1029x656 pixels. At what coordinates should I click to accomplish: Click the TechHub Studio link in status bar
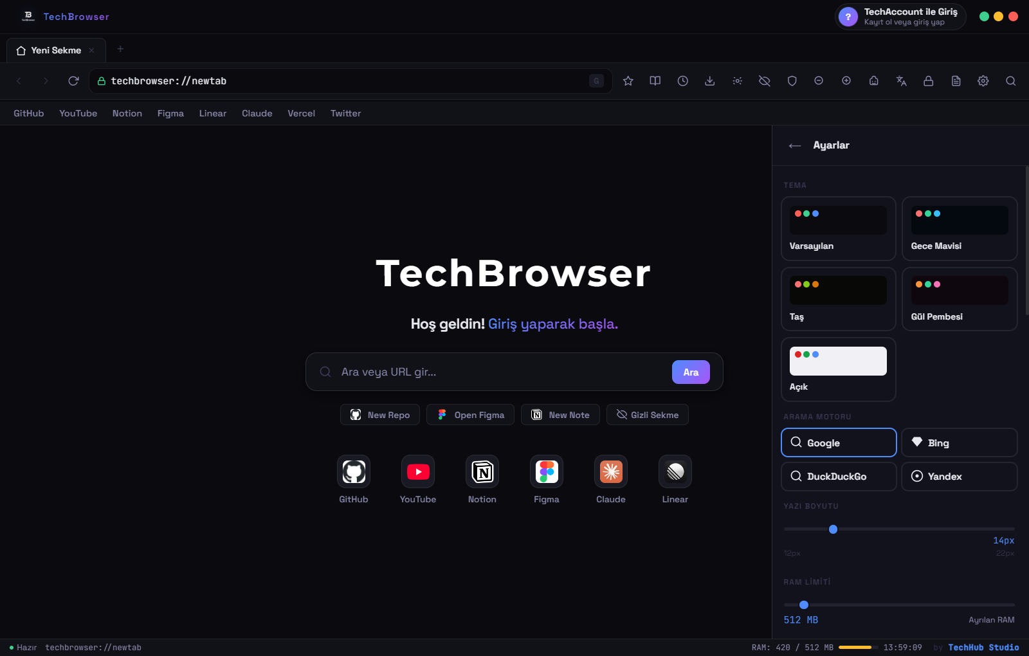[983, 648]
